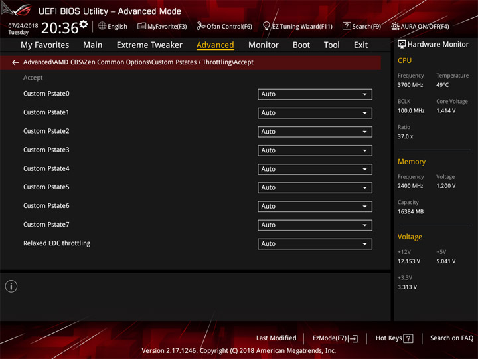Open the Extreme Tweaker tab

click(149, 45)
